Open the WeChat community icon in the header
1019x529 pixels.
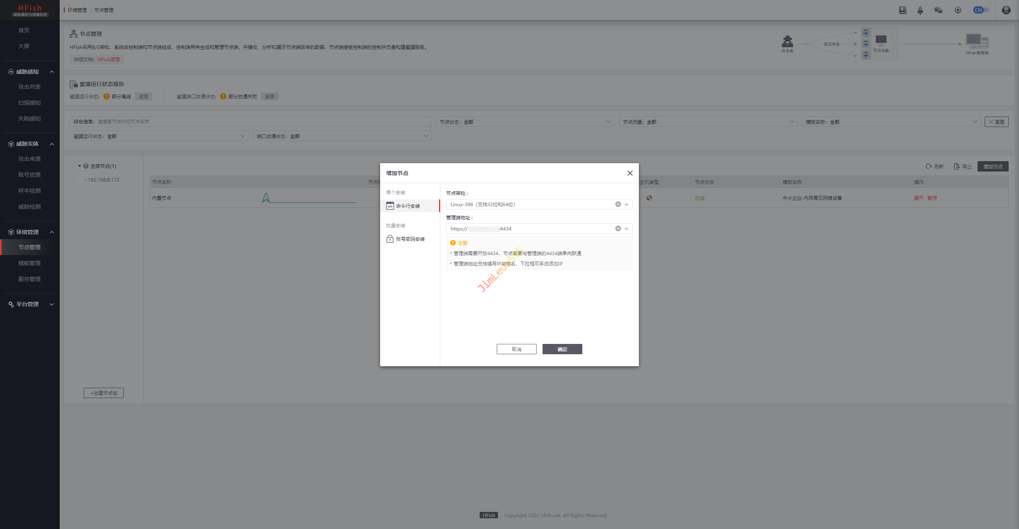(x=938, y=10)
